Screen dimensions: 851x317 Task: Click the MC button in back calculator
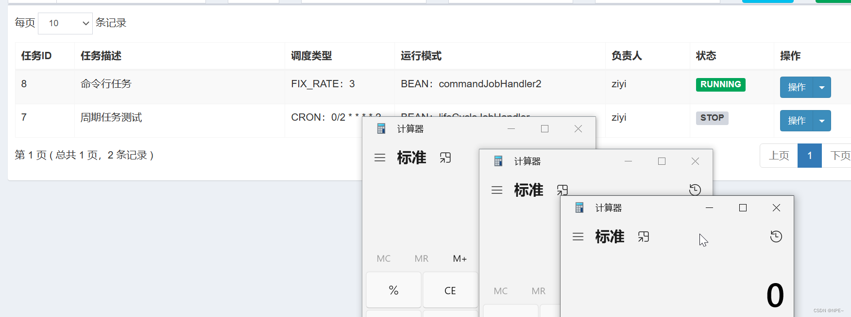tap(384, 259)
